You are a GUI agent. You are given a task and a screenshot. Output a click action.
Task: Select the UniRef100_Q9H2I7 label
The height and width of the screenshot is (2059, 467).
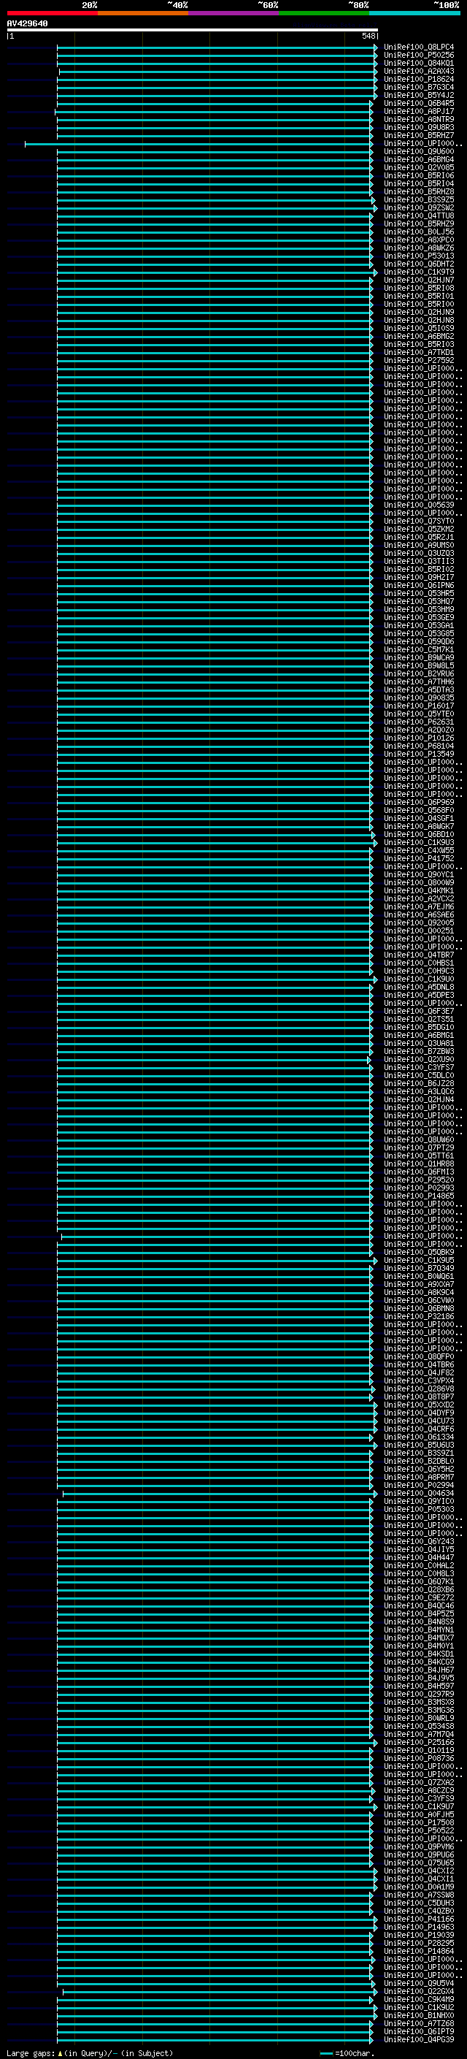point(418,577)
